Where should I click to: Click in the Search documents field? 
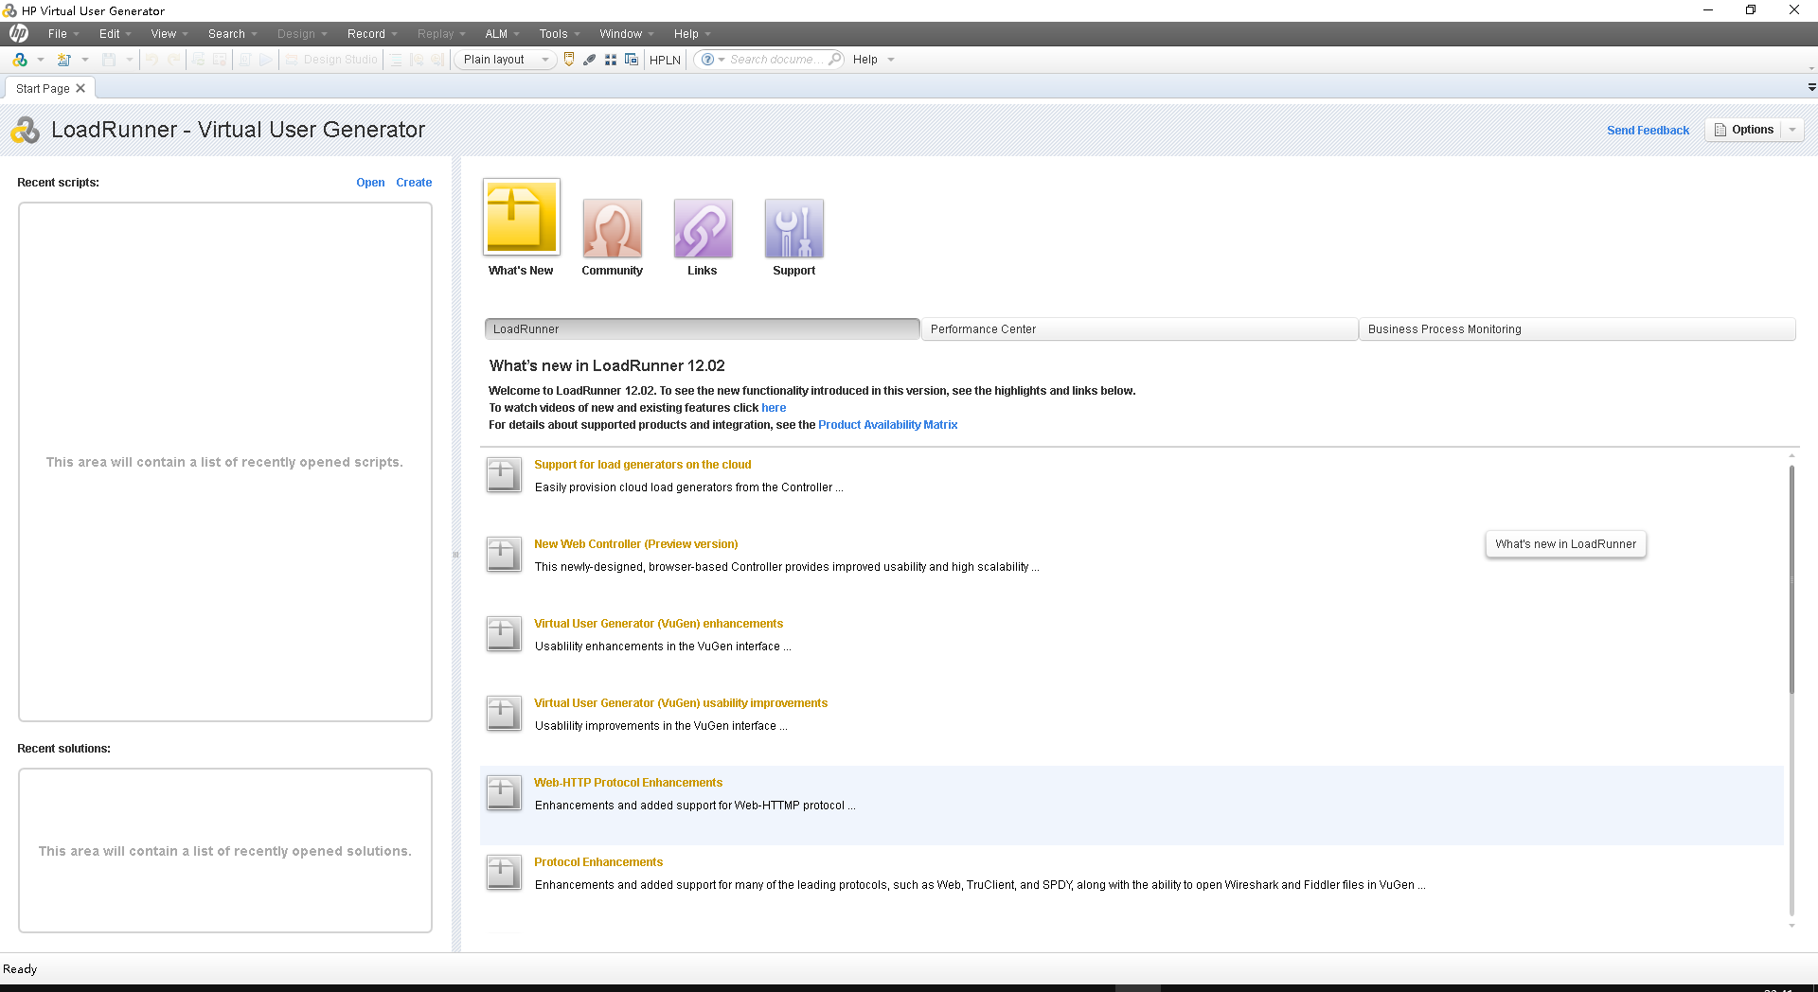click(x=775, y=60)
